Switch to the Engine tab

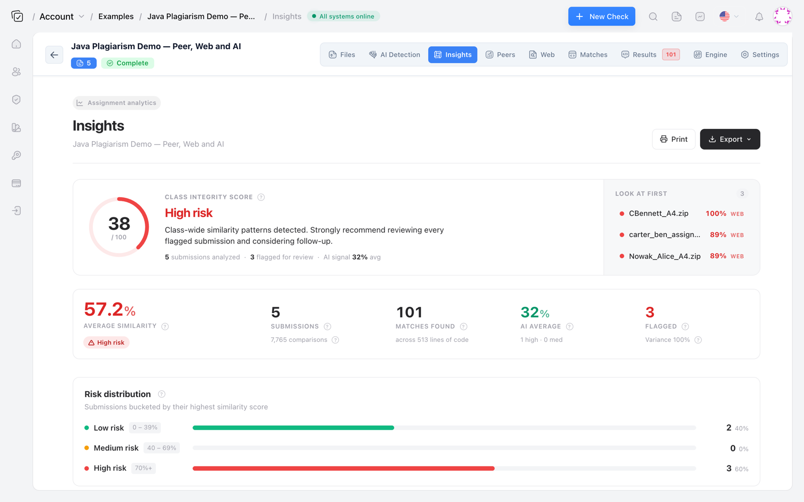click(x=711, y=55)
